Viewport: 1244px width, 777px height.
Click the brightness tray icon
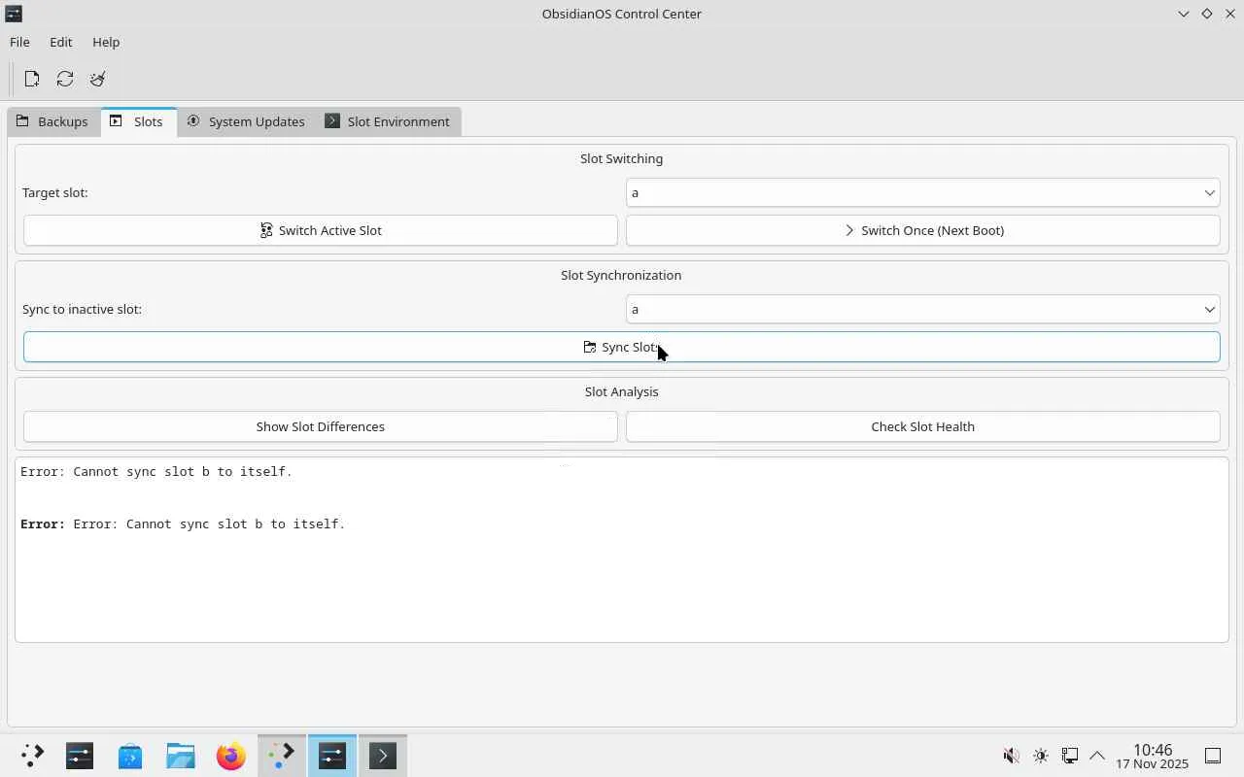[x=1041, y=756]
